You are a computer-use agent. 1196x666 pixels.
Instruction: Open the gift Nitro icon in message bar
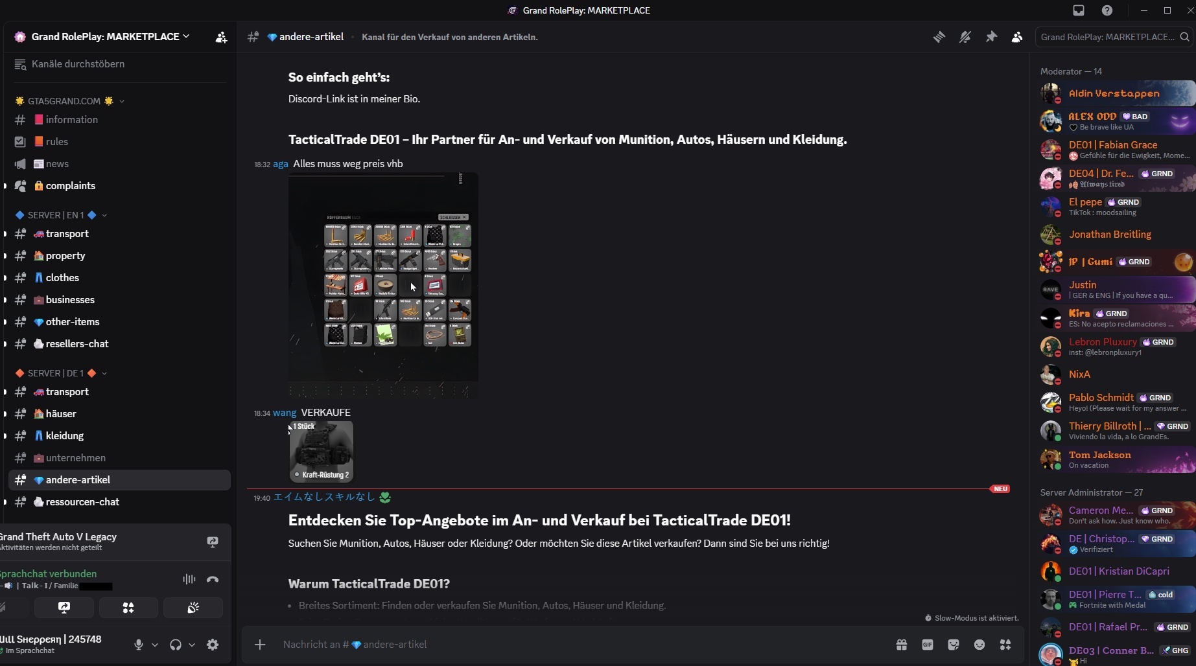pyautogui.click(x=902, y=645)
